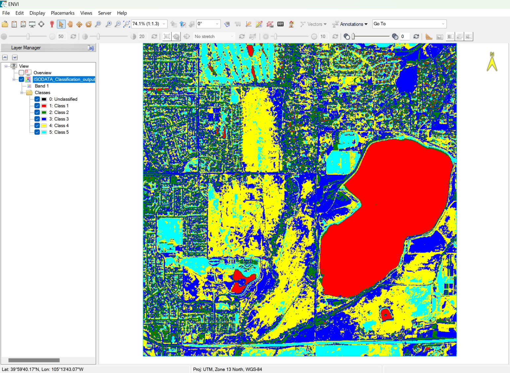Click the Open file folder icon
The height and width of the screenshot is (373, 510).
[x=5, y=24]
